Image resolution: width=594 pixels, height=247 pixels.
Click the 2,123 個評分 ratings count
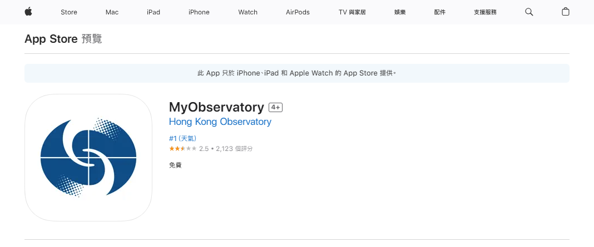234,149
